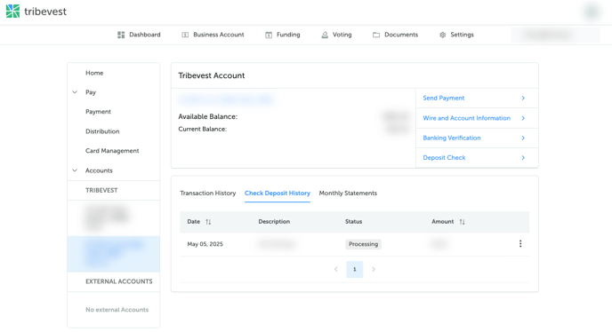Click the Status column header

(354, 222)
